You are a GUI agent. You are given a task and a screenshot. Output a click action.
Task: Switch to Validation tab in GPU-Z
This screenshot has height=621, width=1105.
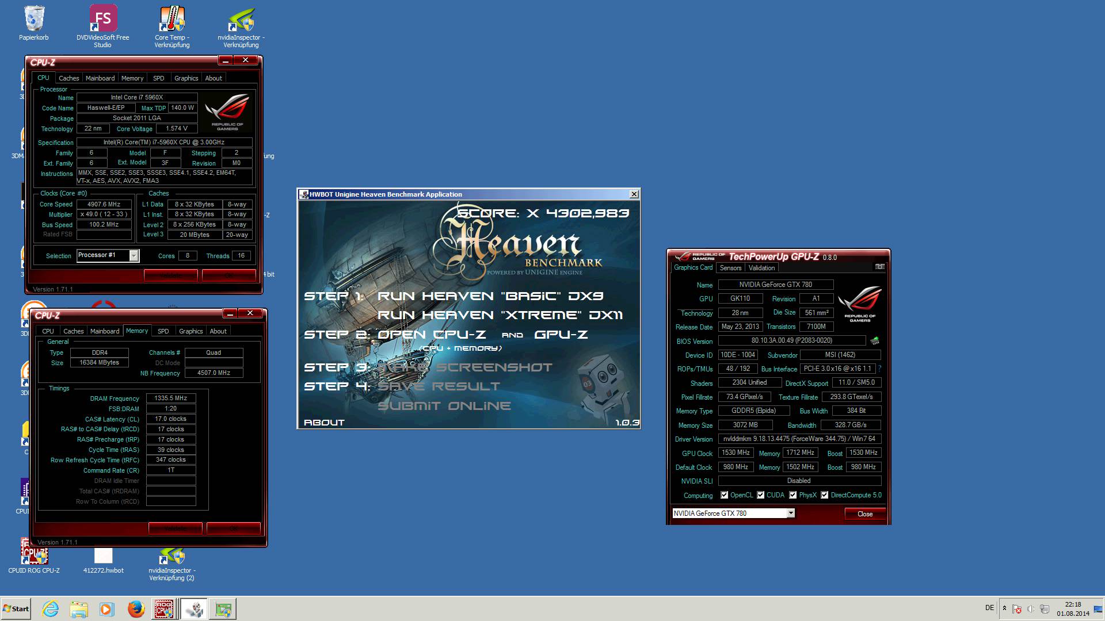tap(762, 268)
